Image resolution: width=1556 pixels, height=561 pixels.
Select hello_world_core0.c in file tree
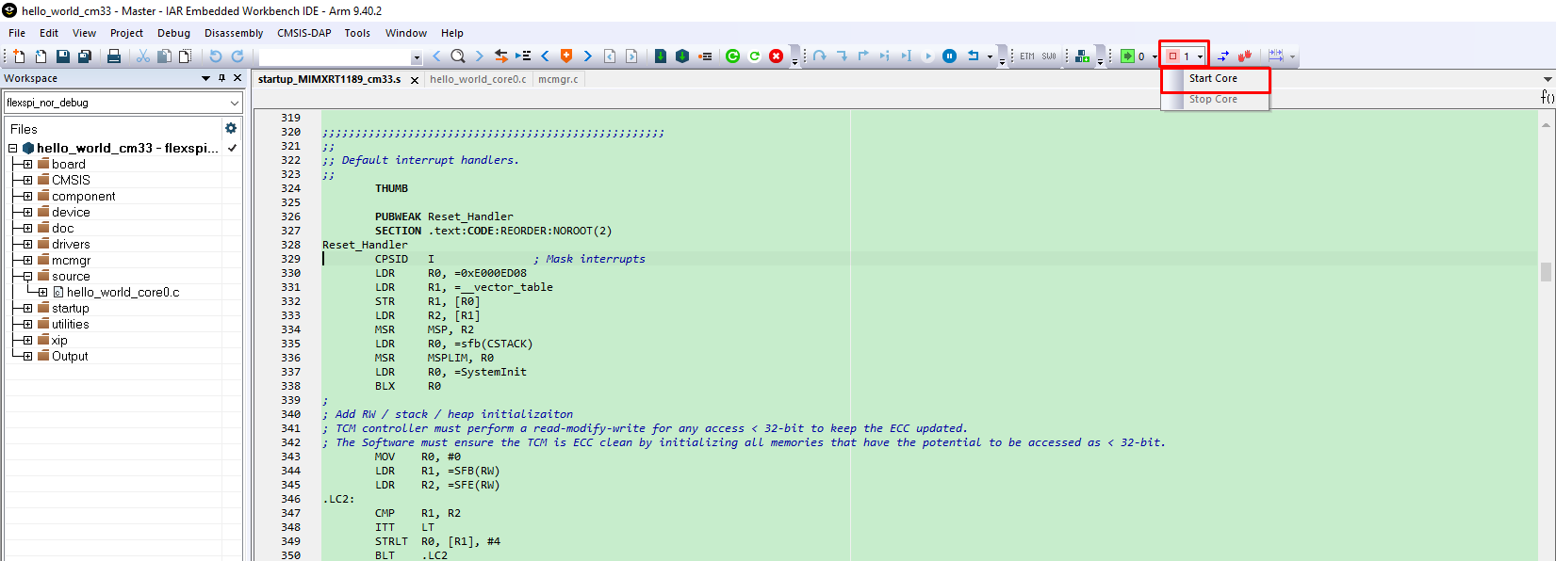click(x=123, y=293)
